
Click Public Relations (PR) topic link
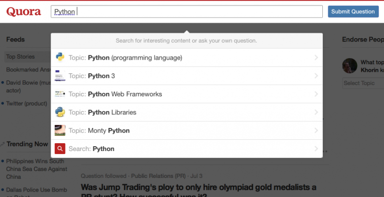pyautogui.click(x=158, y=176)
